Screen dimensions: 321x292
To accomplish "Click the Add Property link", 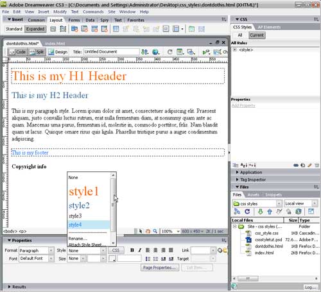I will (x=243, y=105).
